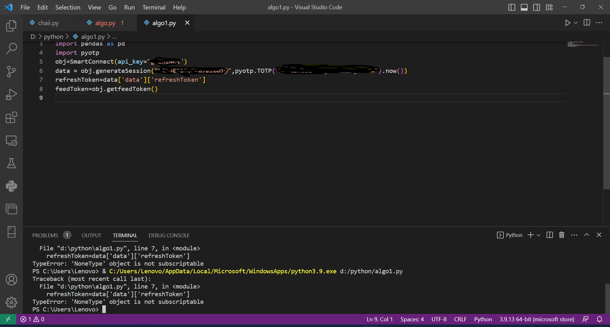
Task: Open the File menu
Action: pos(25,7)
